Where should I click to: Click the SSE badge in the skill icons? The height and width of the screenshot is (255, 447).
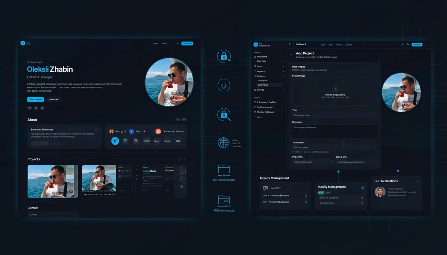click(x=178, y=141)
